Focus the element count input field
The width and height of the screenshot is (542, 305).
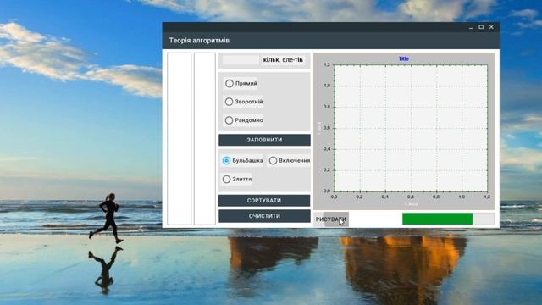pyautogui.click(x=241, y=60)
